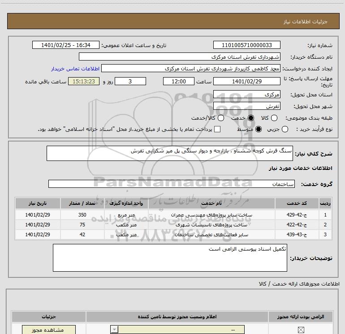Click the مشاهده مجوز button

pyautogui.click(x=49, y=330)
